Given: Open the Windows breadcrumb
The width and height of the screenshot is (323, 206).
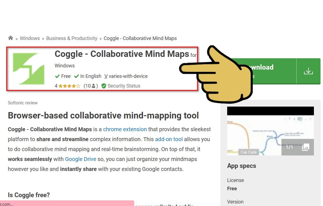Looking at the screenshot, I should pos(30,38).
